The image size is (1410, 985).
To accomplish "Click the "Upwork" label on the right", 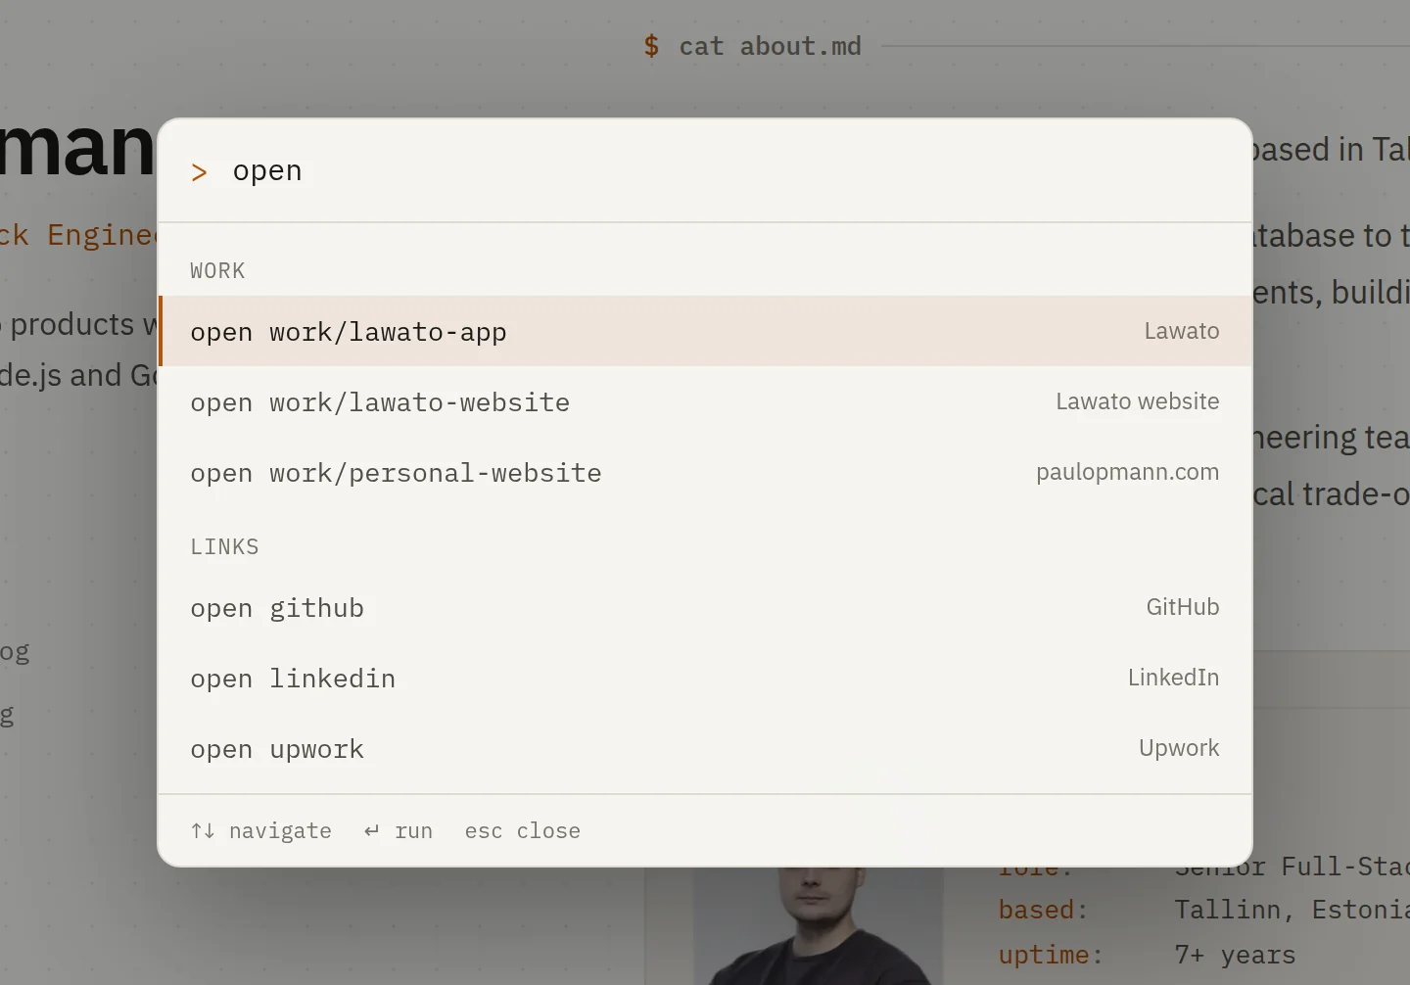I will [1179, 748].
